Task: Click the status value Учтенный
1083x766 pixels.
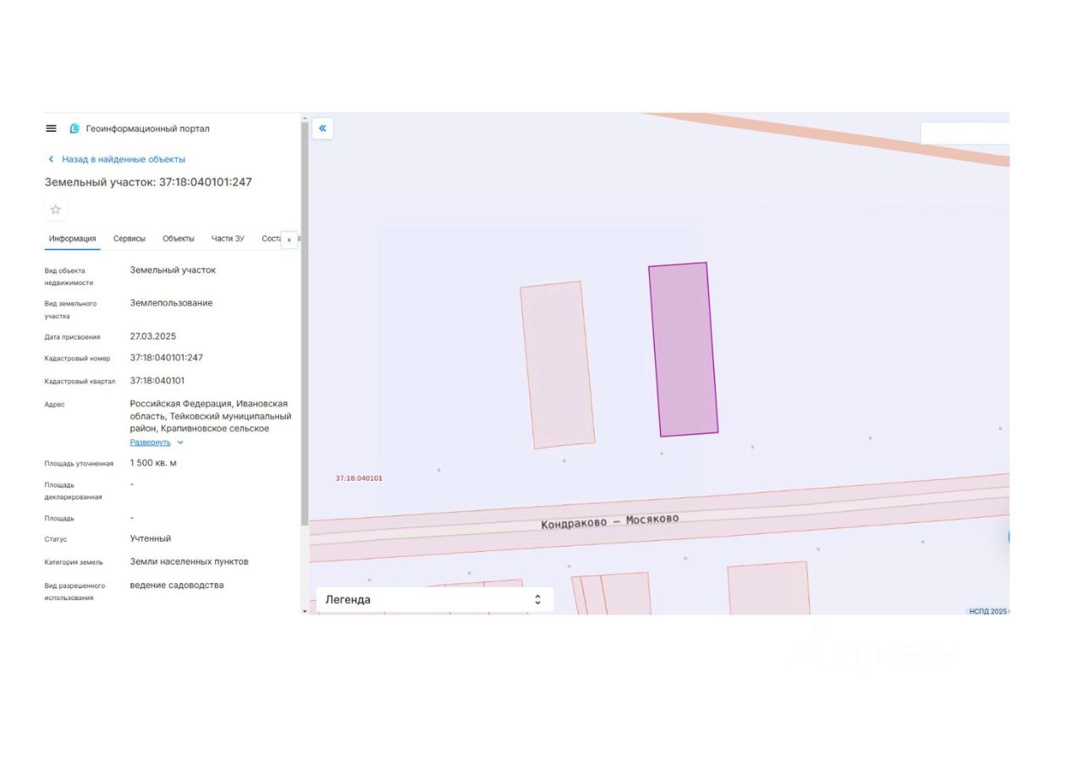Action: 151,538
